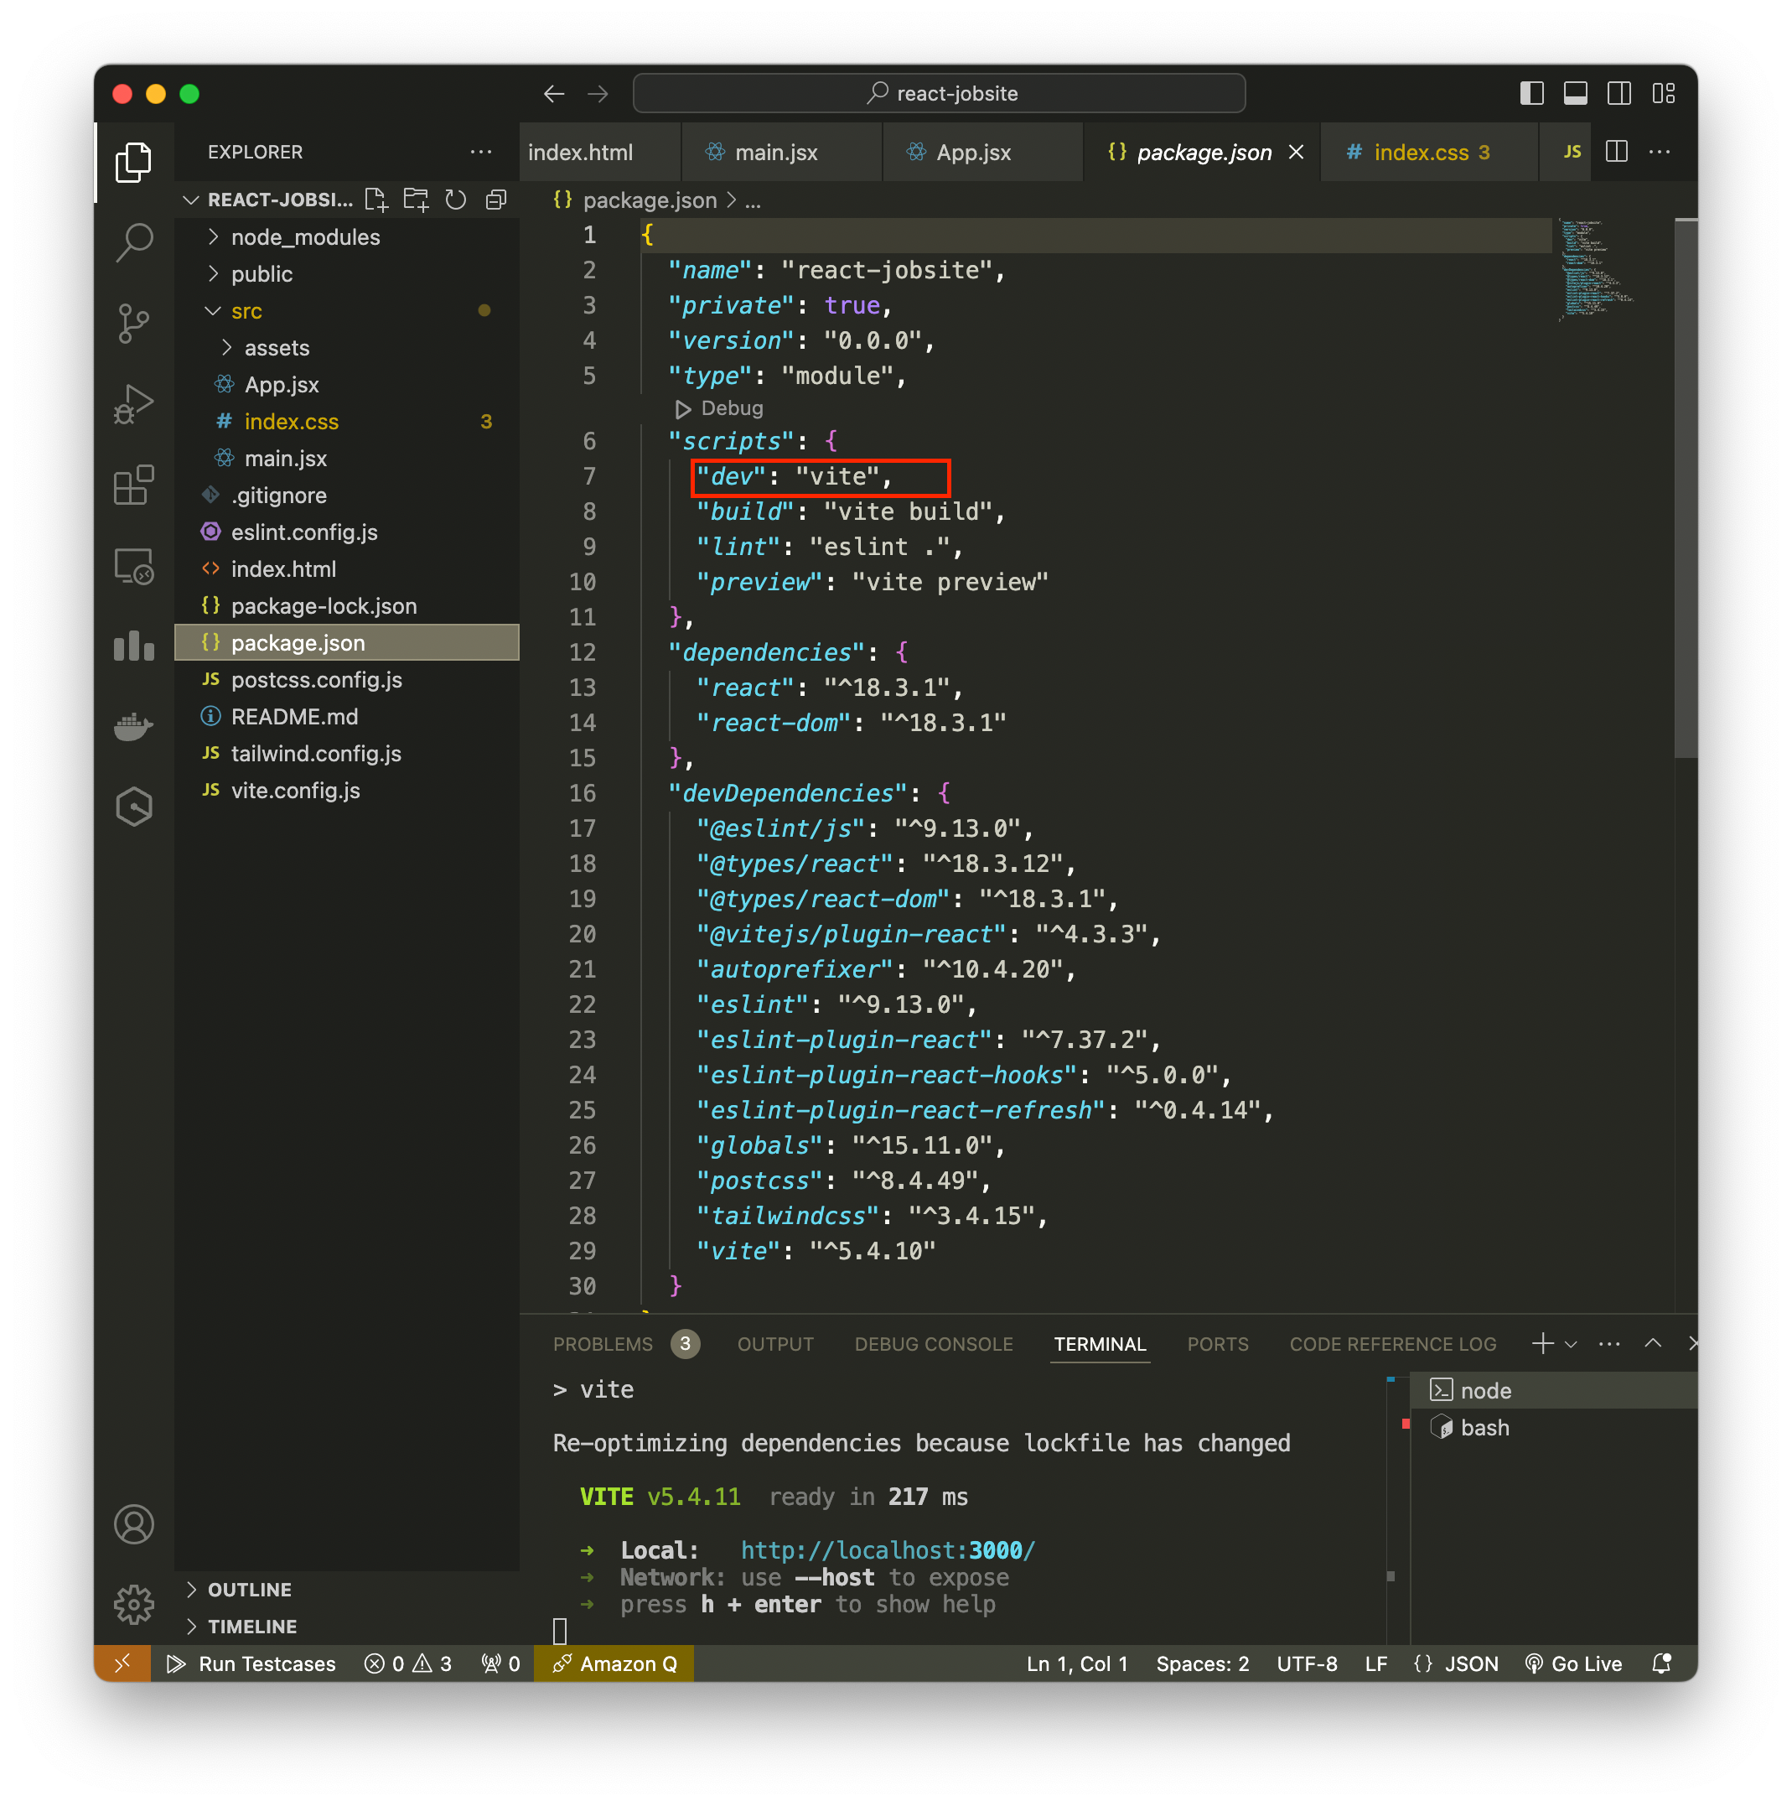Click the react-jobsite command center search
The image size is (1792, 1806).
[939, 93]
